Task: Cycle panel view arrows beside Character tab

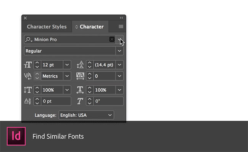Action: coord(77,27)
